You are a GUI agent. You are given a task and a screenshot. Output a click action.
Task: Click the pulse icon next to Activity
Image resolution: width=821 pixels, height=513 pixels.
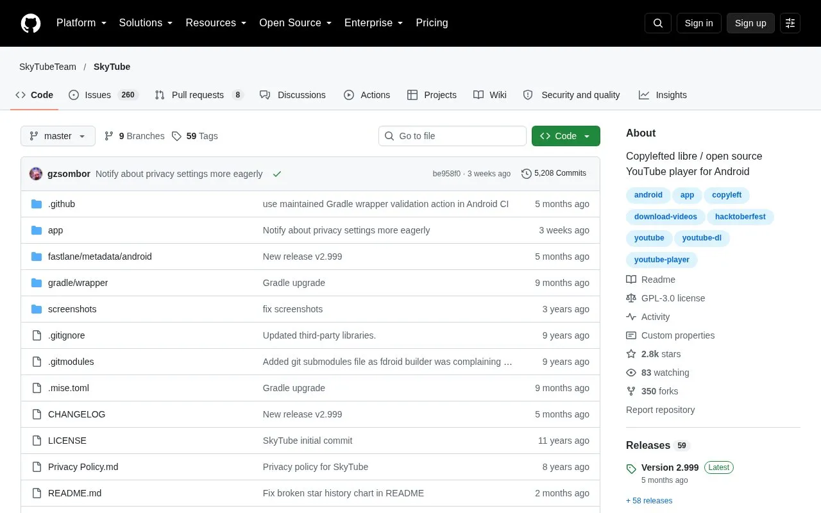pos(631,317)
